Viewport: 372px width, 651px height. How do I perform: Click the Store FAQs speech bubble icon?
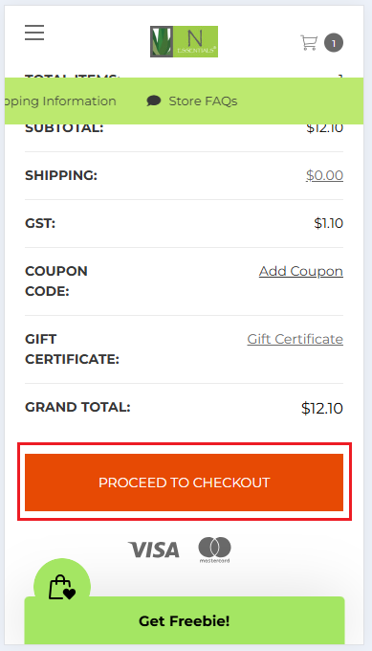coord(154,101)
